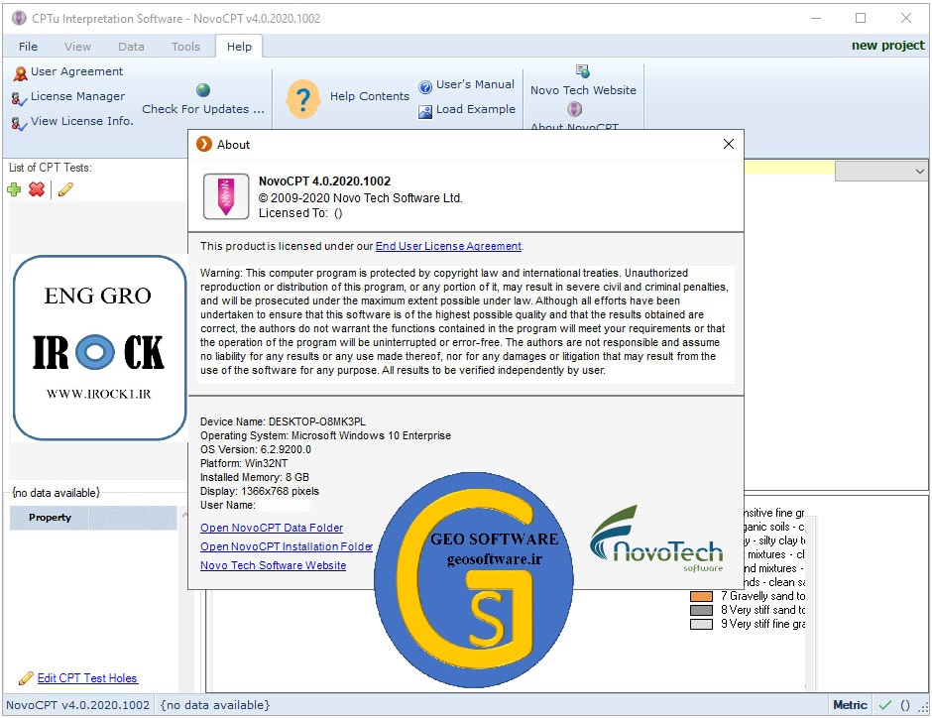The height and width of the screenshot is (718, 932).
Task: Click the red X delete CPT test icon
Action: coord(37,189)
